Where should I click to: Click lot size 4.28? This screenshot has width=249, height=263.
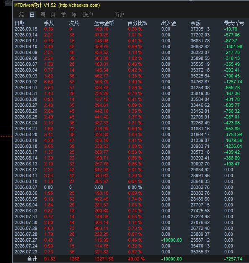click(49, 140)
